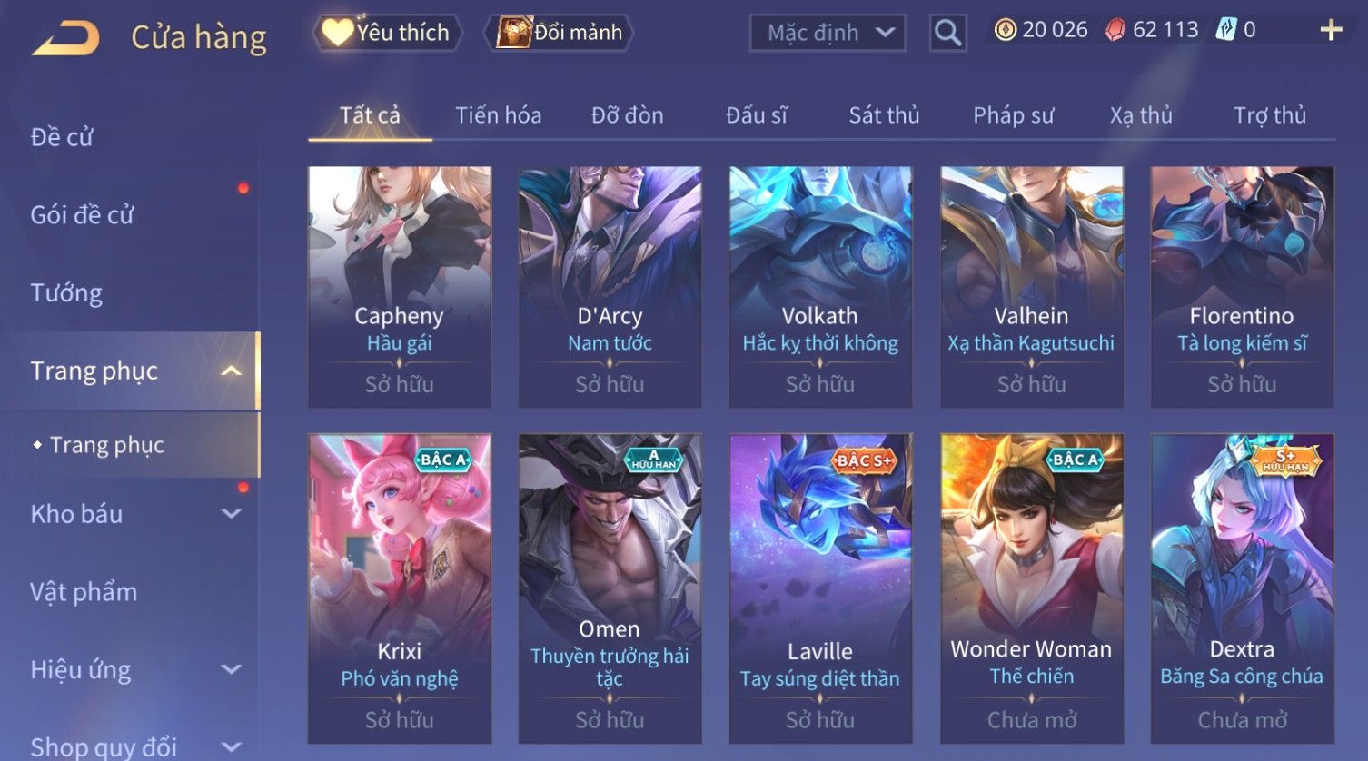Viewport: 1368px width, 761px height.
Task: Go back using the return arrow icon
Action: pyautogui.click(x=65, y=38)
